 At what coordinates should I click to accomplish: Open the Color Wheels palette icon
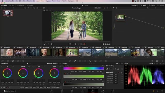(x=13, y=61)
